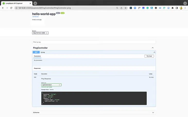Click the example JSON response code block
The image size is (188, 117).
point(94,98)
